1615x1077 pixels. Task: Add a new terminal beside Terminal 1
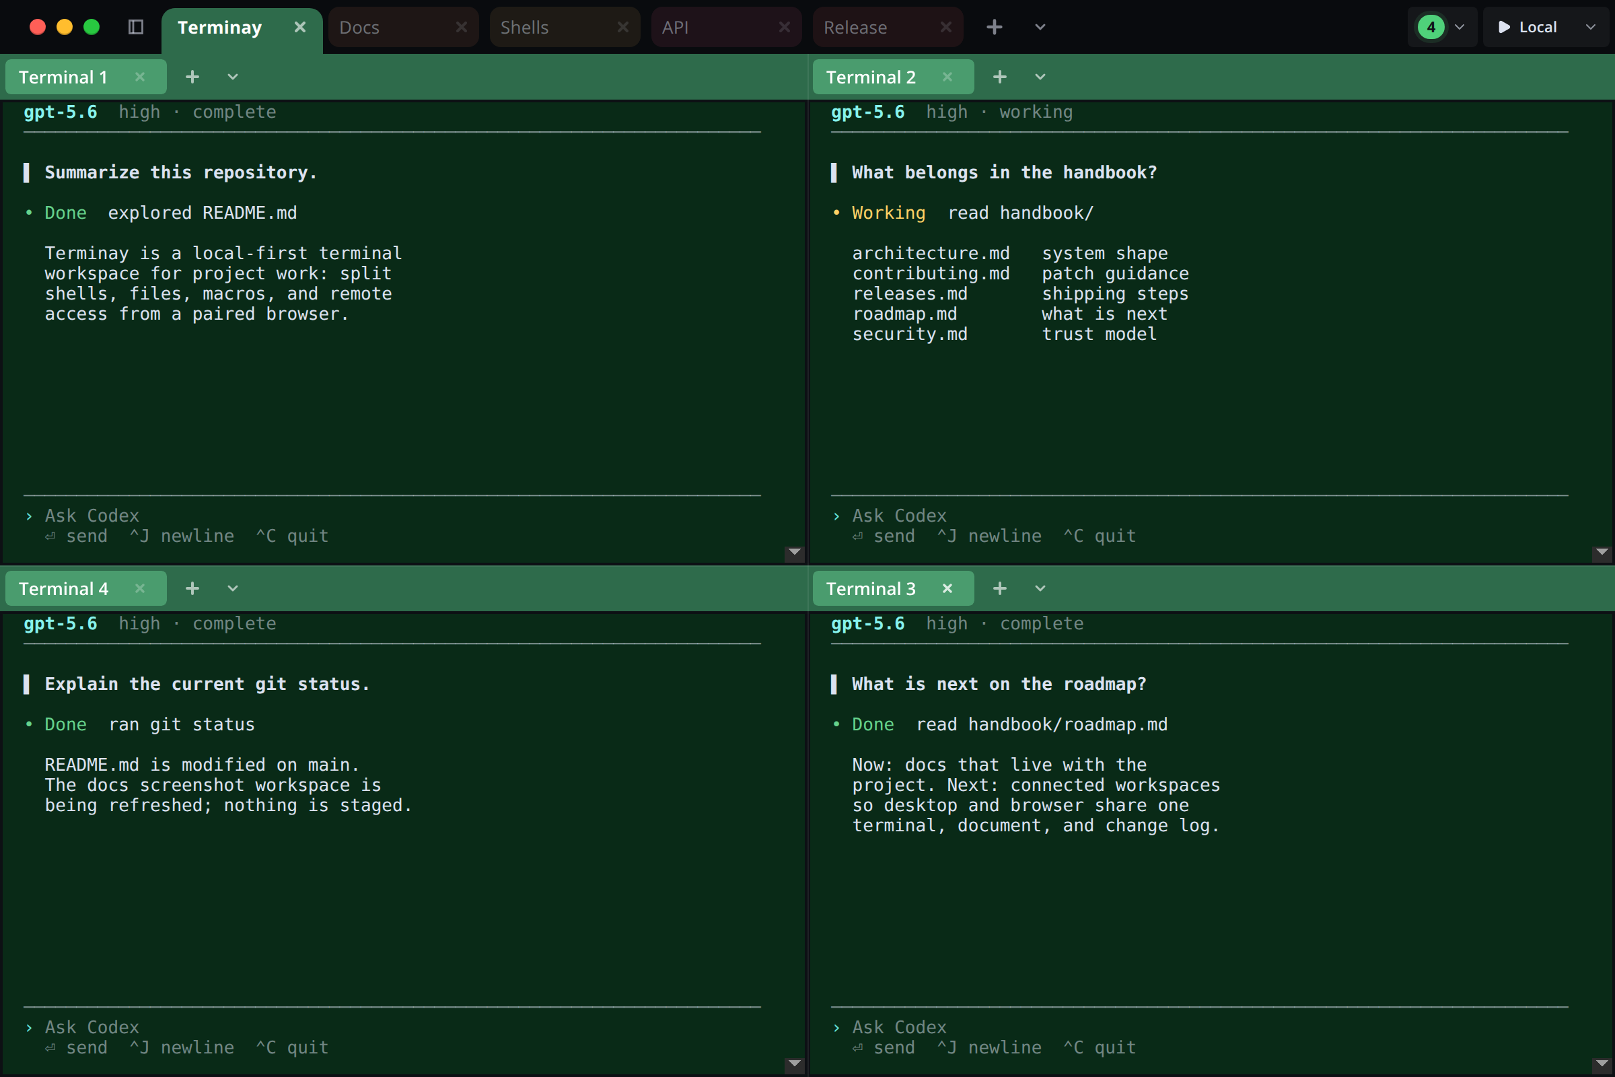click(192, 77)
